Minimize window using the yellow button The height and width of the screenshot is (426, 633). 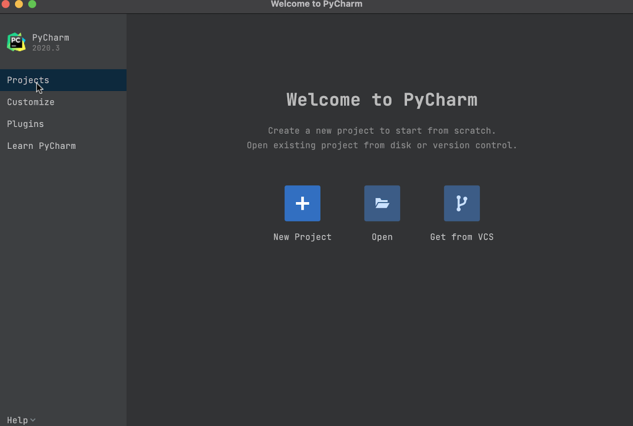coord(19,4)
